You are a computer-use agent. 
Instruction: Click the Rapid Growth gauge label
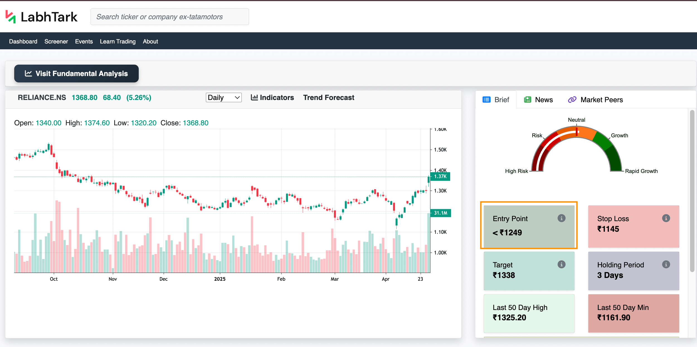641,171
